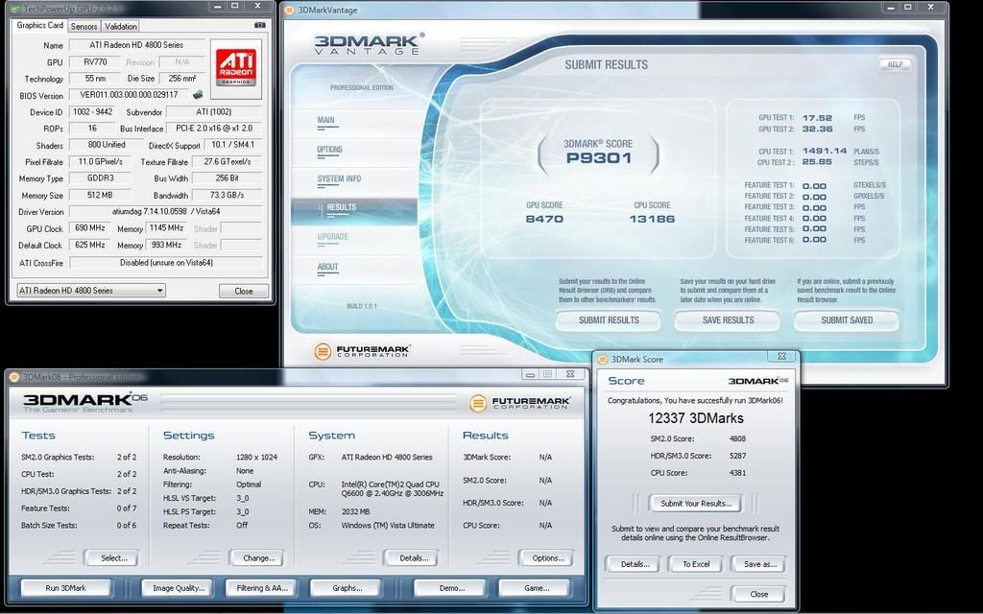
Task: Open the Sensors tab in GPU-Z
Action: click(x=84, y=26)
